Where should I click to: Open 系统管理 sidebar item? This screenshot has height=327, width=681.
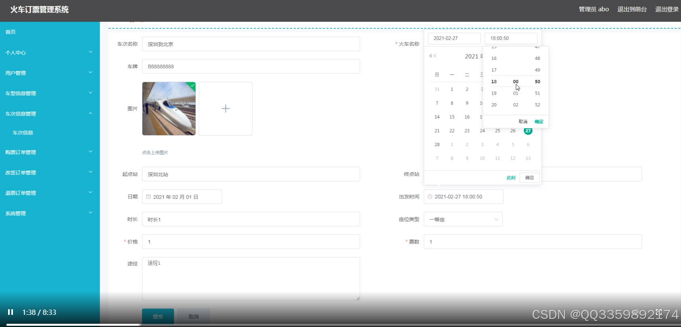[x=15, y=213]
